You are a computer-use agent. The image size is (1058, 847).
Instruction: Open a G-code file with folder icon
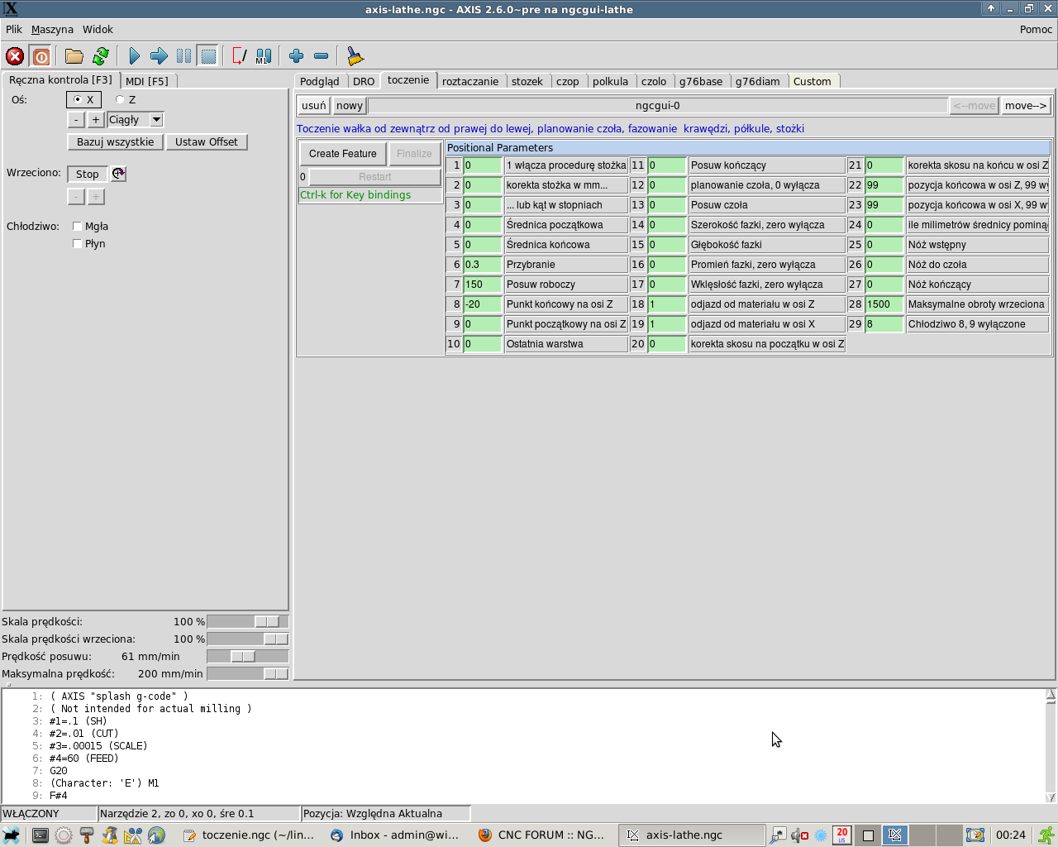point(74,56)
